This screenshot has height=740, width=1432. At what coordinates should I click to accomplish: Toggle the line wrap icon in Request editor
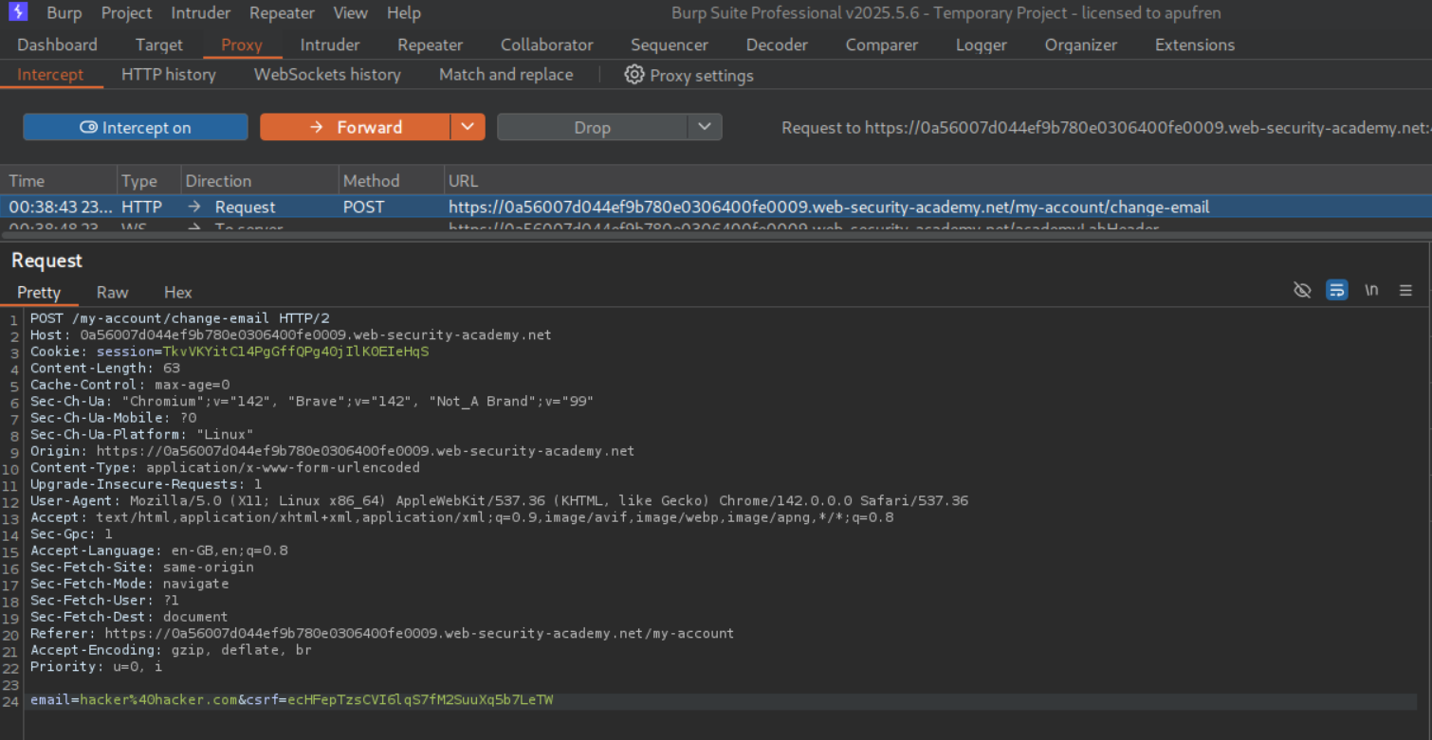coord(1336,291)
